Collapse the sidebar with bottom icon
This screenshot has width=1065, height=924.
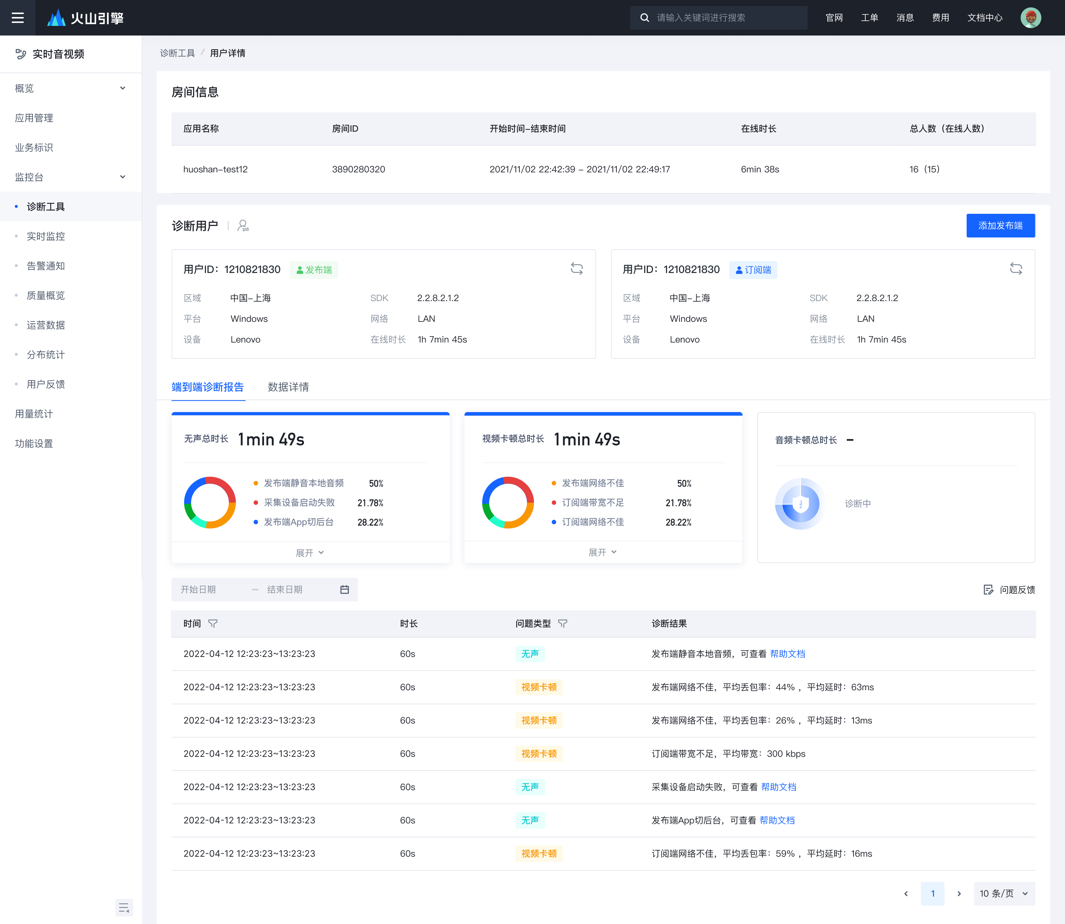click(124, 907)
